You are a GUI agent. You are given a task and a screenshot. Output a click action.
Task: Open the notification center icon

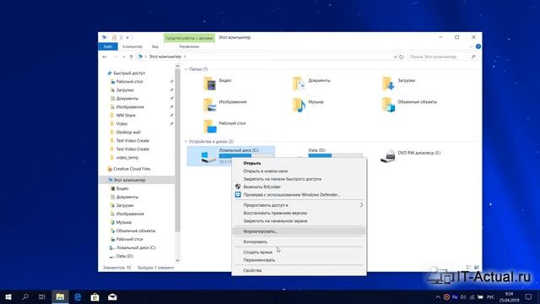pos(528,296)
